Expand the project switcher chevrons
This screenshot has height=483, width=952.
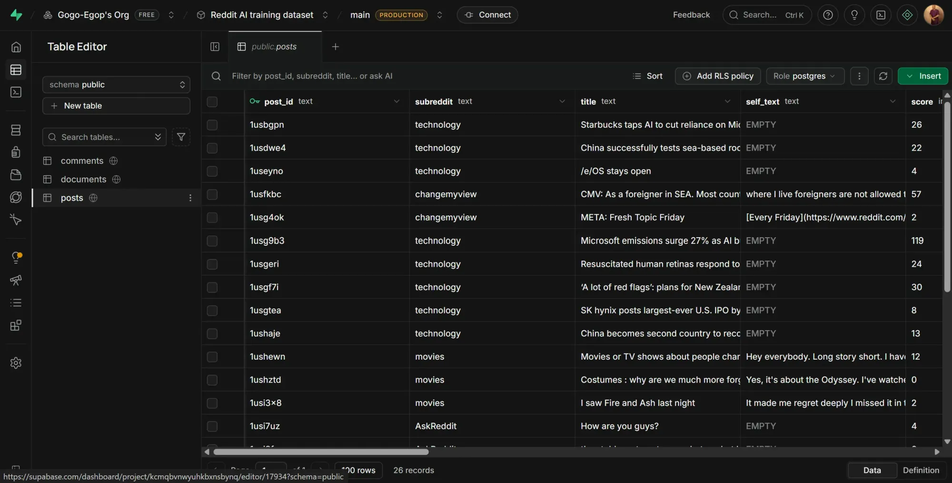click(325, 15)
